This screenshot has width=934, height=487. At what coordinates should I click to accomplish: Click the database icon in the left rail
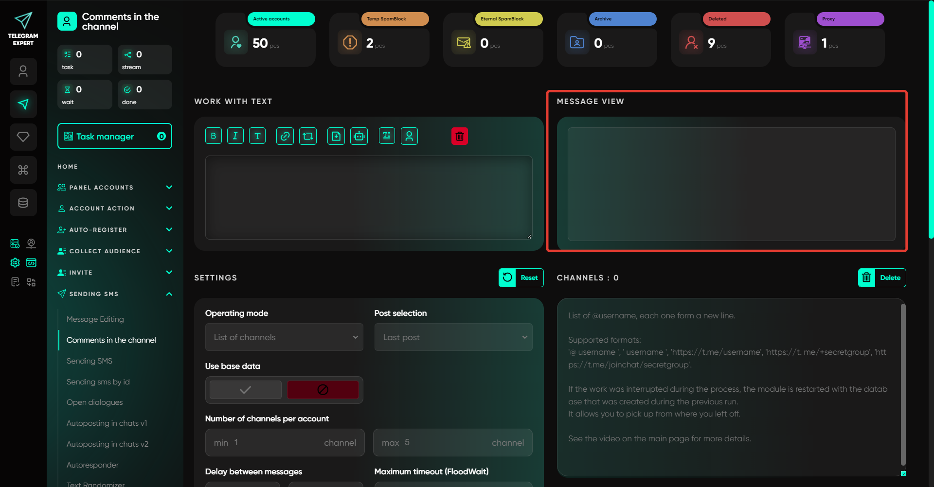click(x=23, y=203)
